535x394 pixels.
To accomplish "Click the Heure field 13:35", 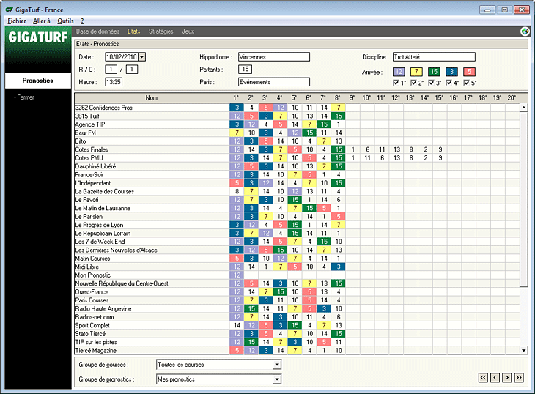I will click(x=114, y=82).
